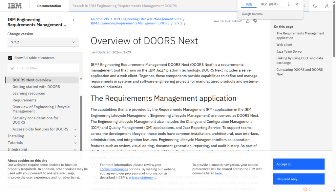Viewport: 336px width, 192px height.
Task: Expand Accessibility features for DOORS
Action: [x=75, y=130]
